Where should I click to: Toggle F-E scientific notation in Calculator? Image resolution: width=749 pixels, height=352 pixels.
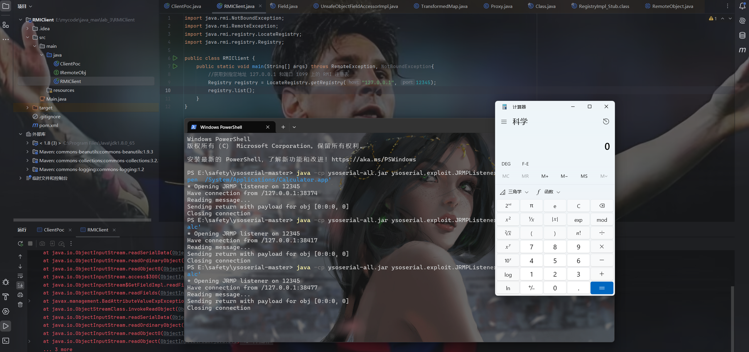tap(525, 164)
